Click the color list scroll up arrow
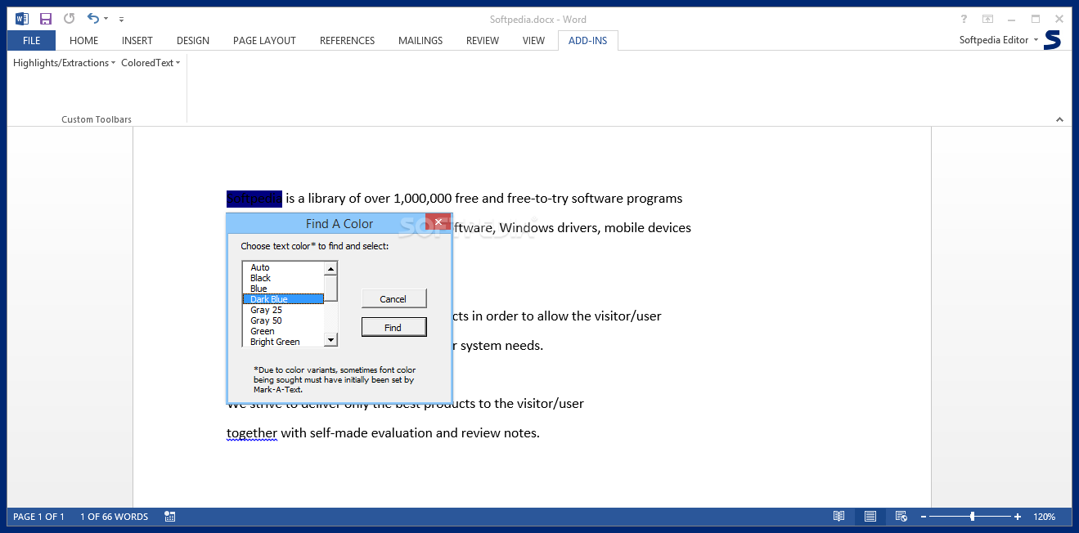The height and width of the screenshot is (533, 1079). [x=330, y=268]
